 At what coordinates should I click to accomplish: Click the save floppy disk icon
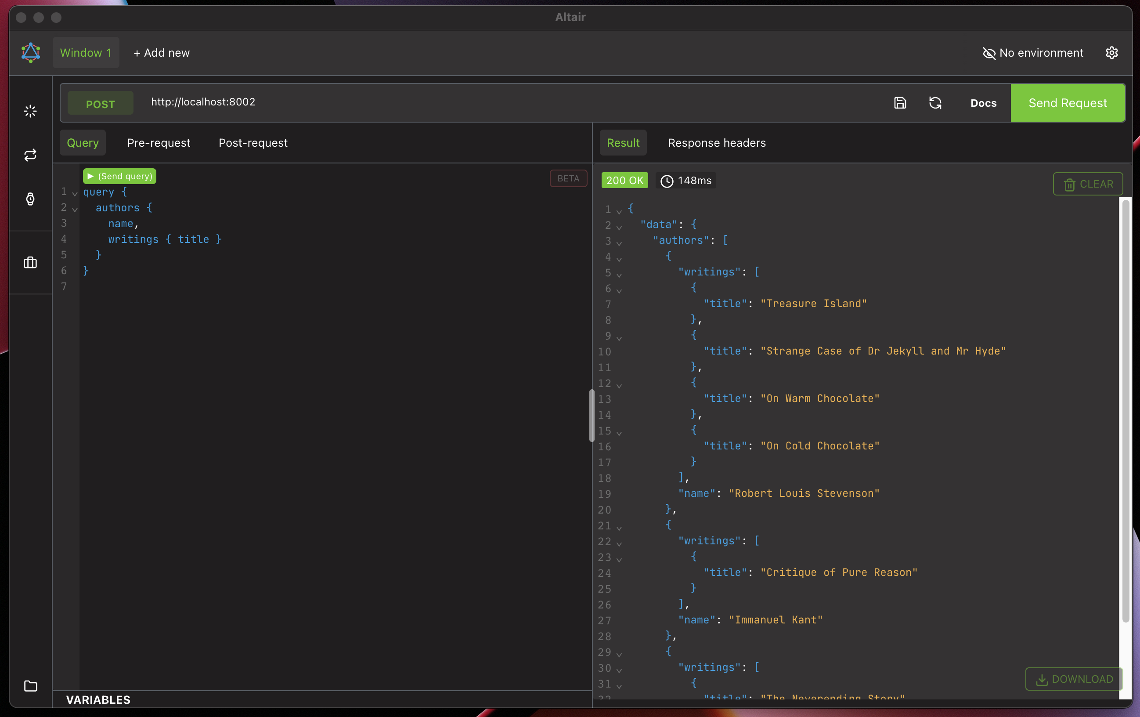tap(900, 103)
